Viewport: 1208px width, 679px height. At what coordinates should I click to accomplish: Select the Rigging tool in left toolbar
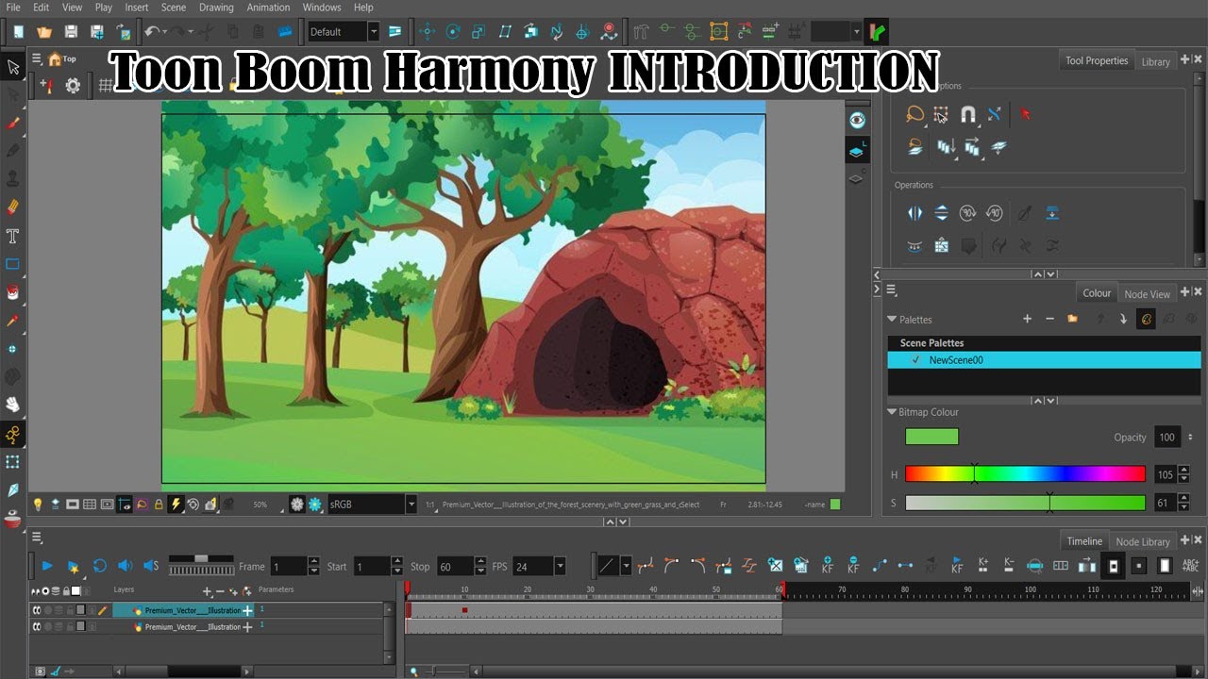click(x=13, y=434)
